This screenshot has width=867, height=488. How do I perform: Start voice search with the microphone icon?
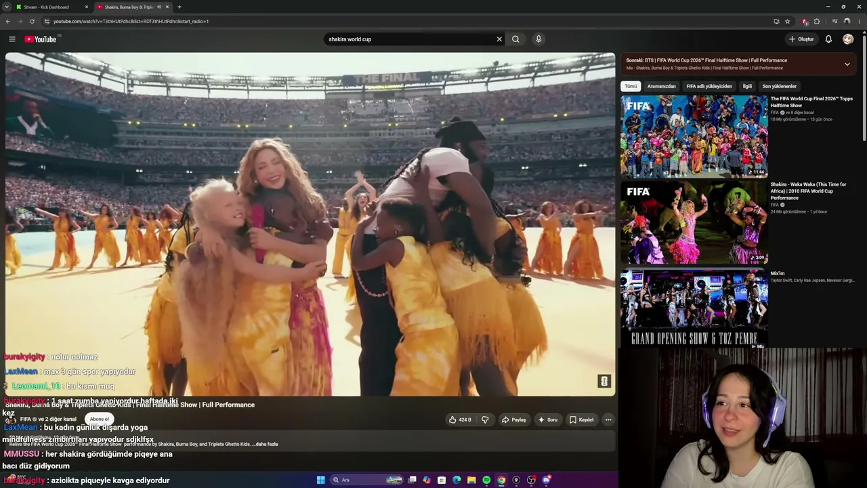tap(538, 39)
